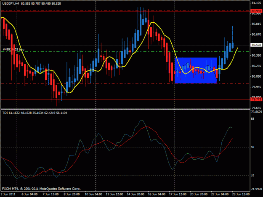This screenshot has height=197, width=263.
Task: Click the 2 Jun 2011 date label
Action: pyautogui.click(x=8, y=194)
